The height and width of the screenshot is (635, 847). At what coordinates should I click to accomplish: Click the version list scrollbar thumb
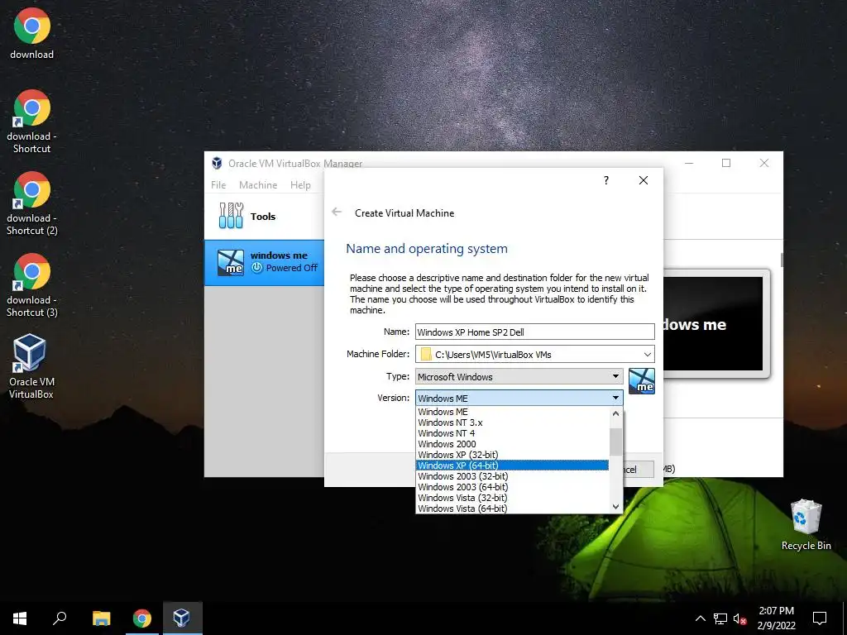615,442
